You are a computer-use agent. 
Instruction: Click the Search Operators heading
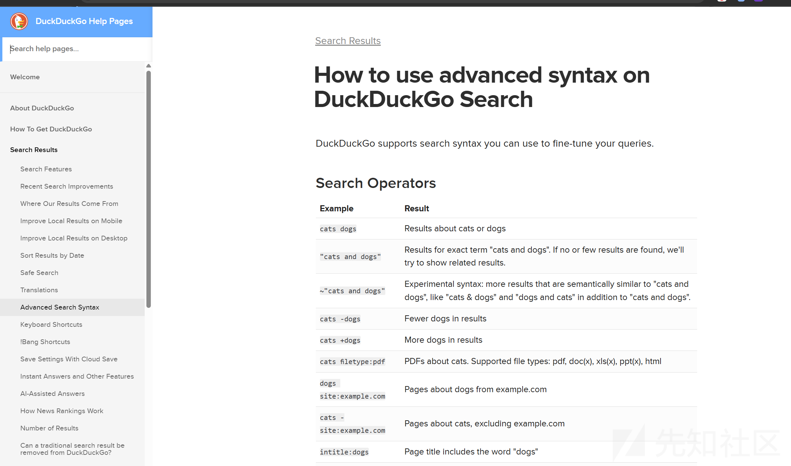[376, 183]
